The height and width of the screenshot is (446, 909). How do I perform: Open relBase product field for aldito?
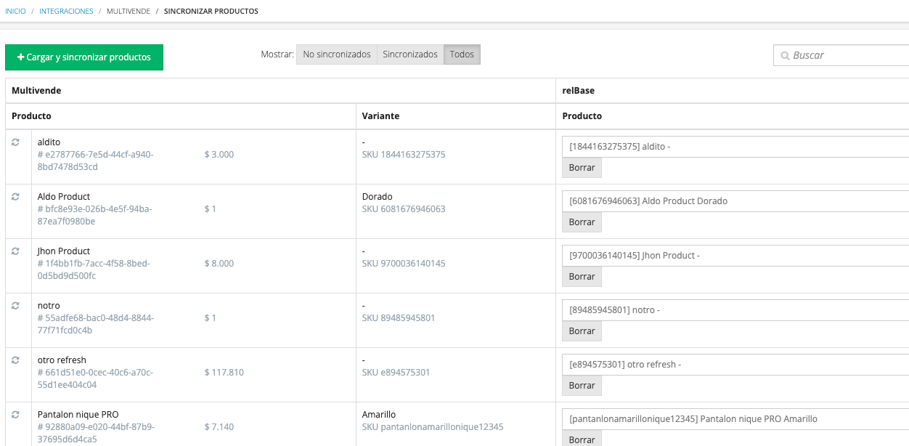point(735,147)
